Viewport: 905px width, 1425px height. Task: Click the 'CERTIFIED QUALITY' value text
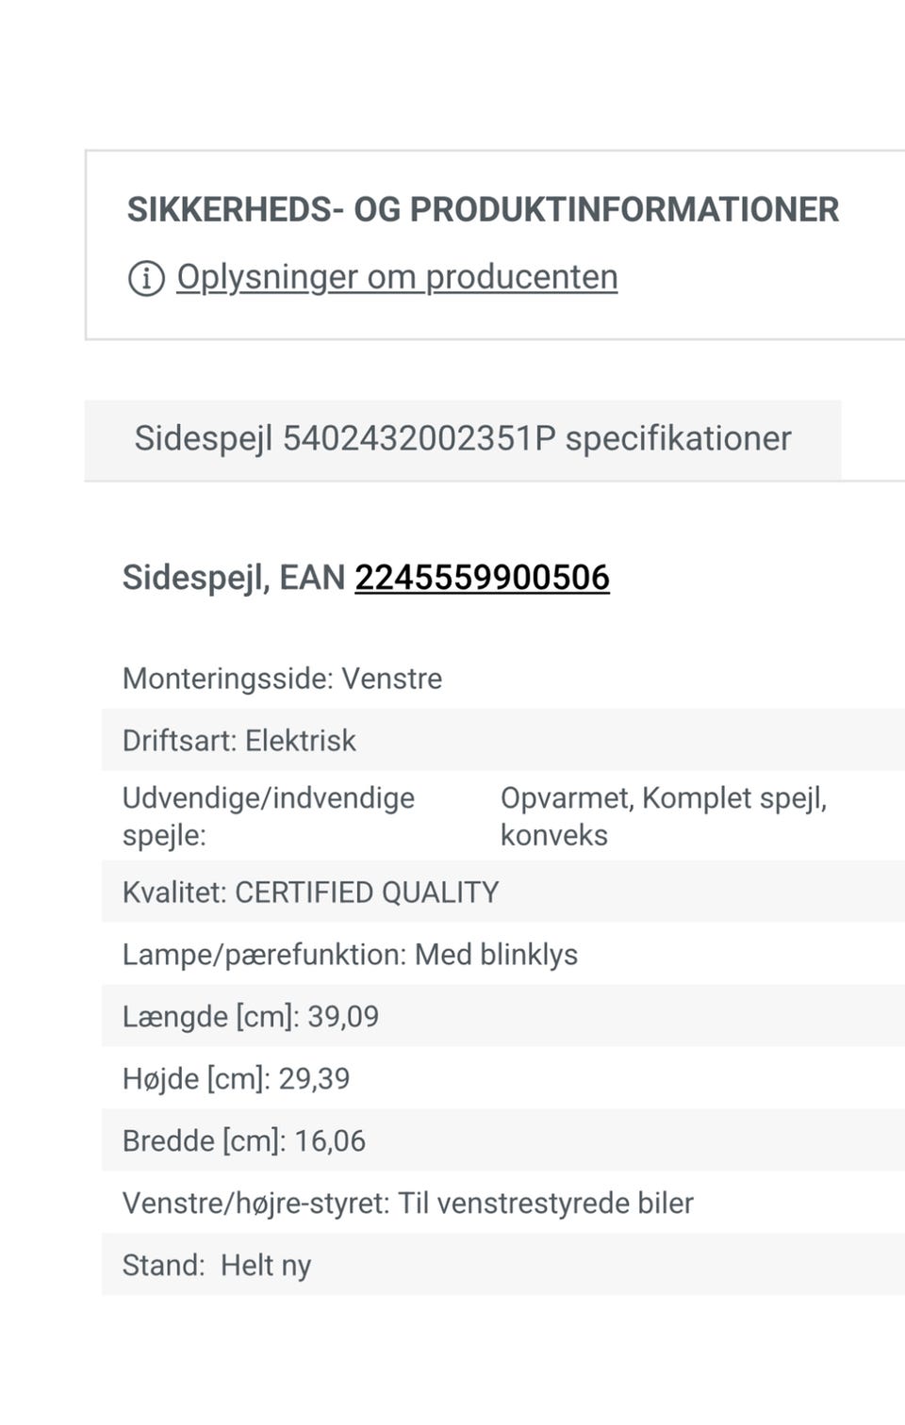tap(367, 893)
